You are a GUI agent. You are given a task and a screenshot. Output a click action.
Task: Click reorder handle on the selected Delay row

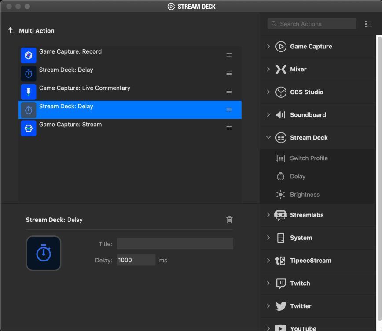point(229,110)
